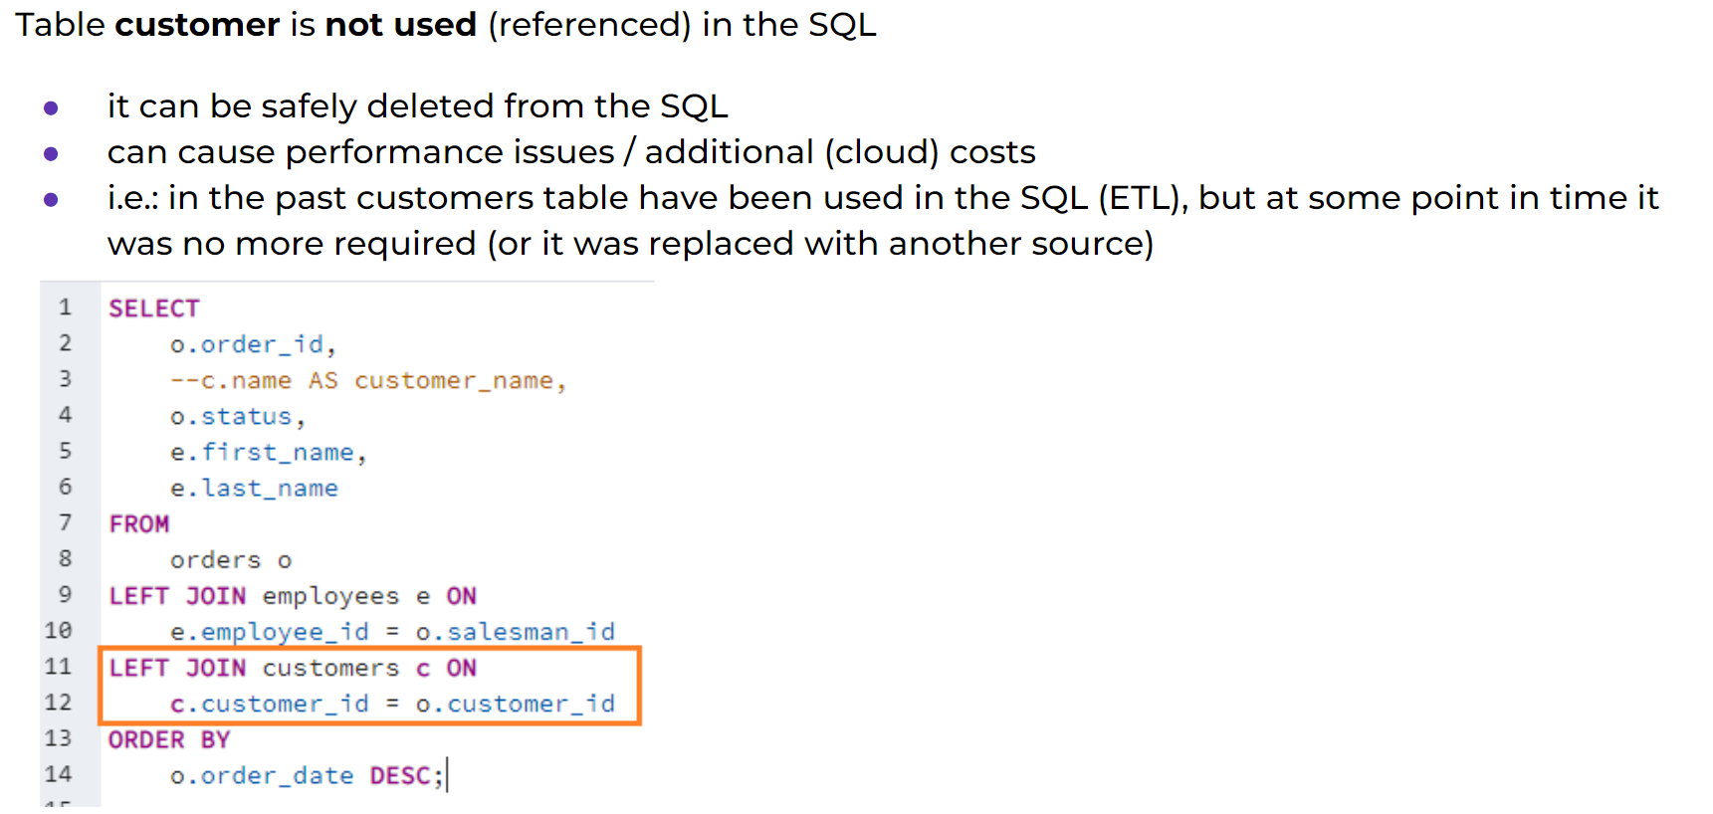Click the e.last_name column reference
This screenshot has width=1713, height=814.
click(254, 489)
